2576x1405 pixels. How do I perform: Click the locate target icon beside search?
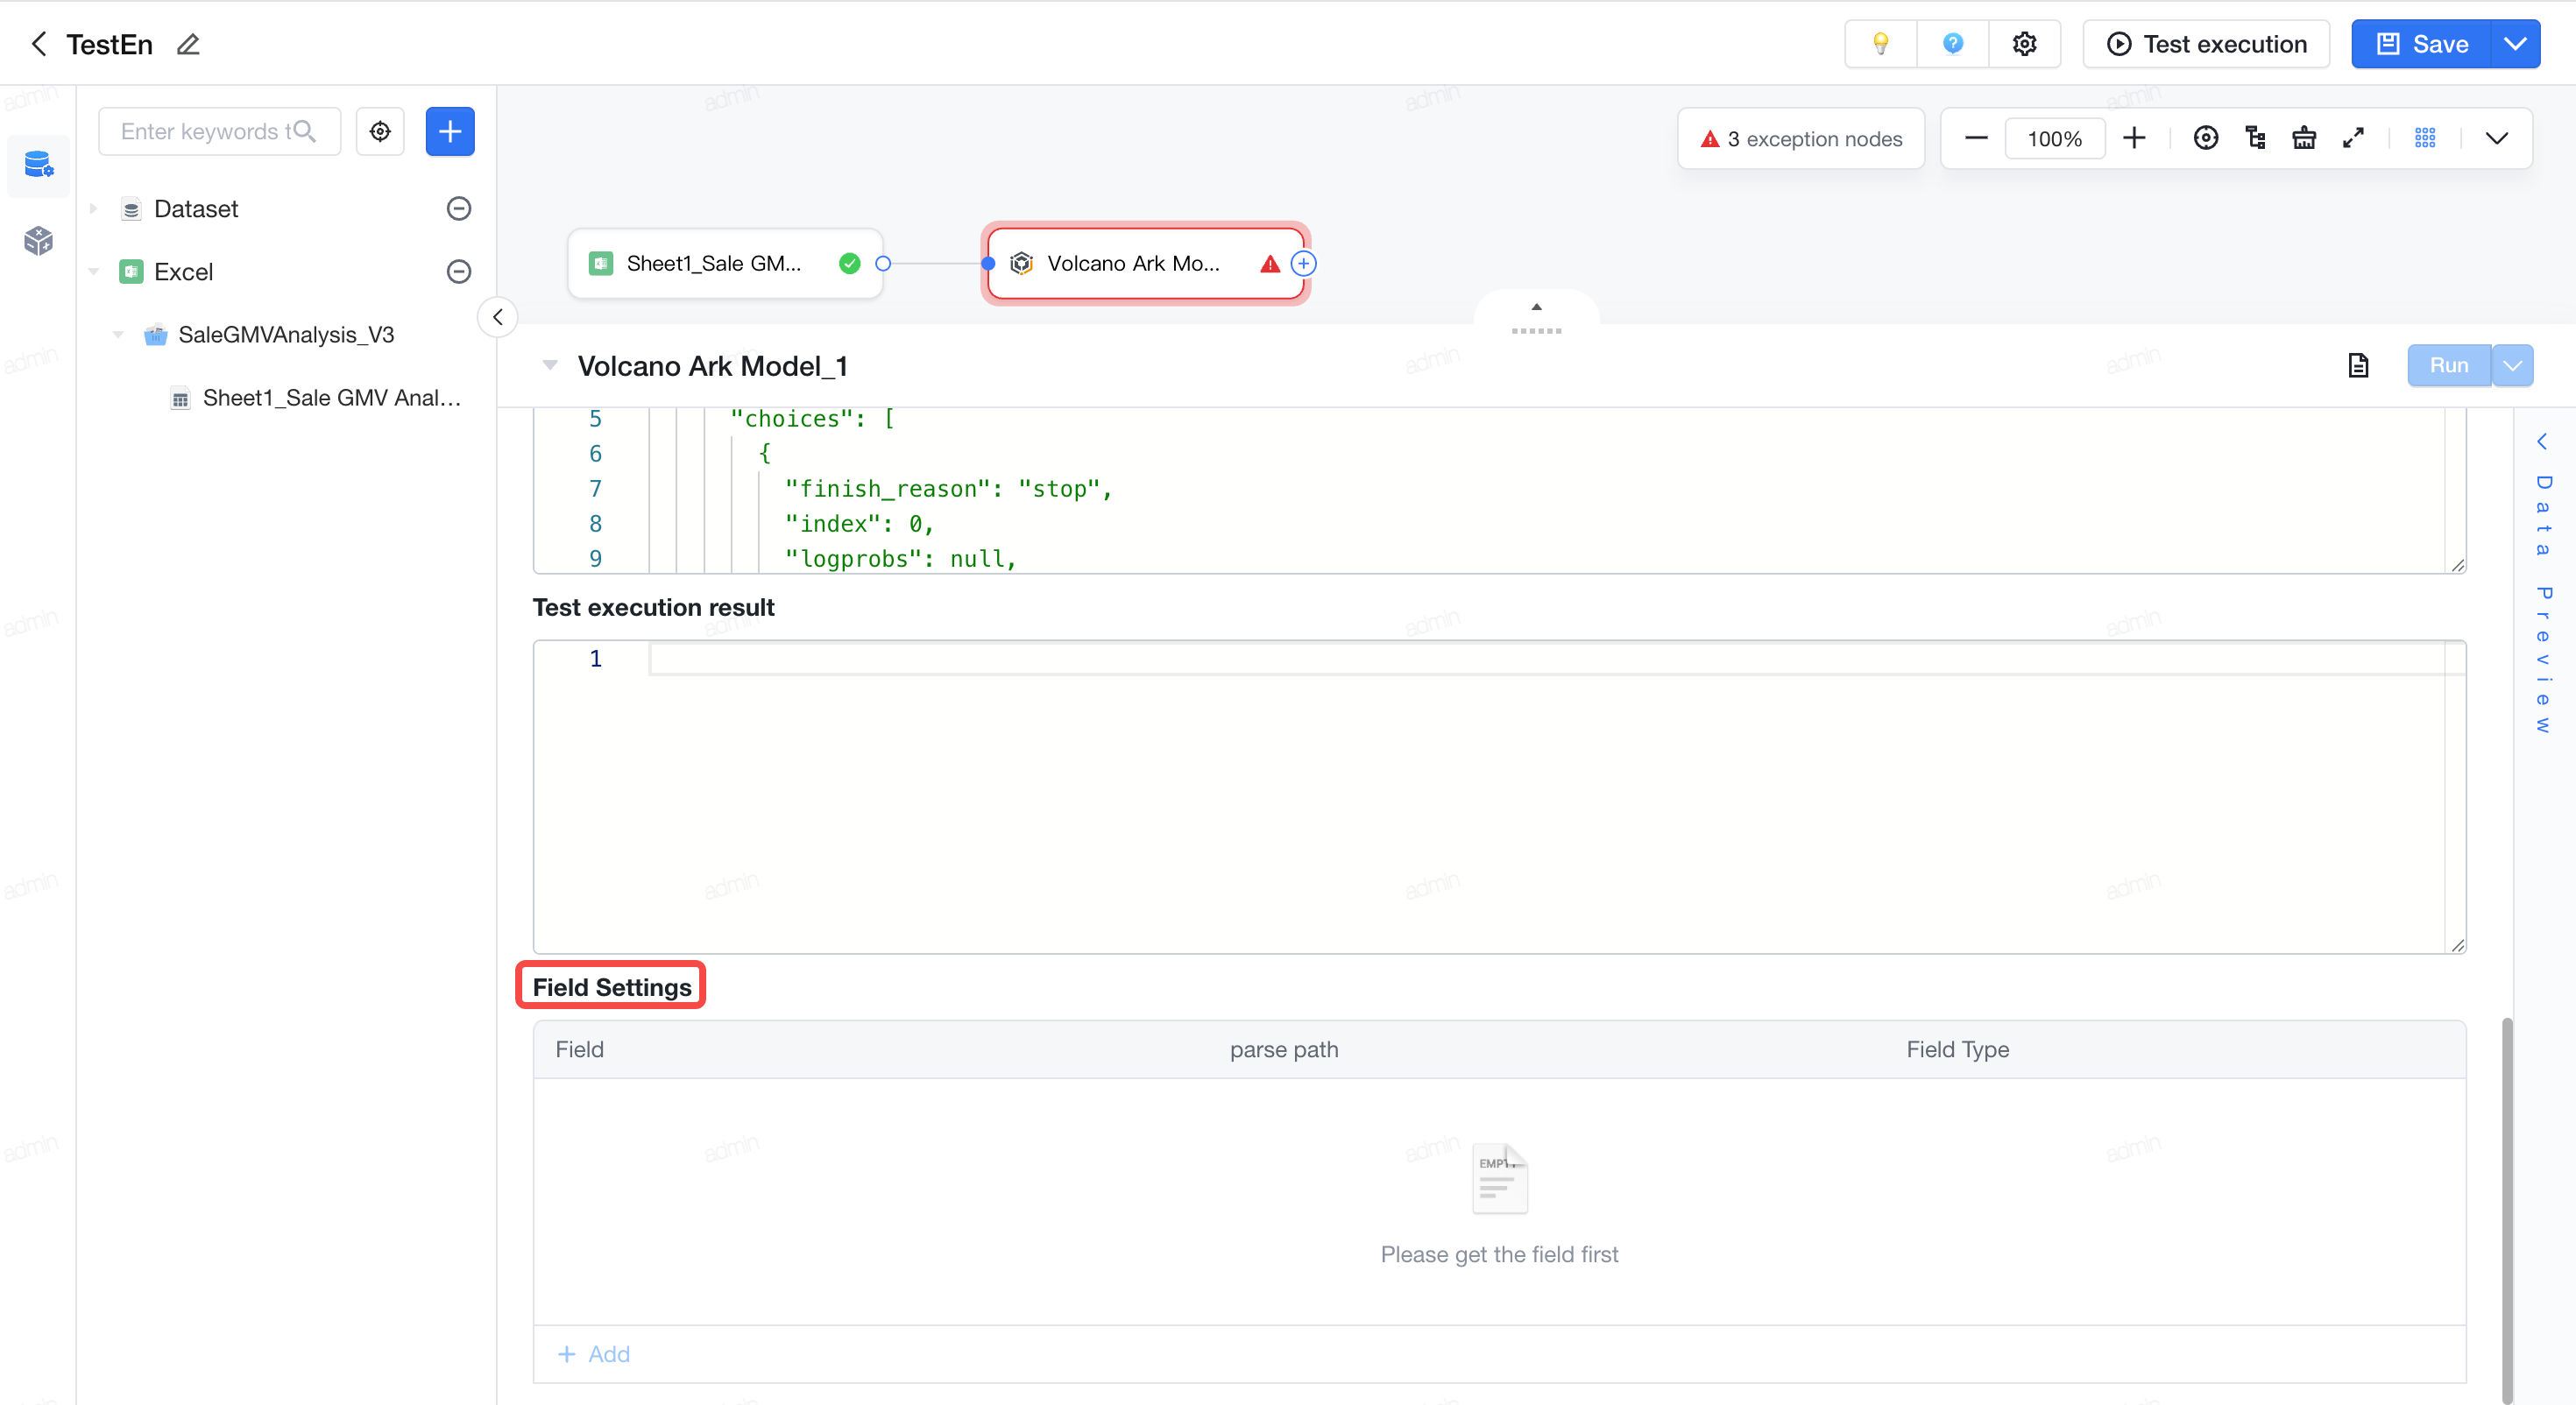tap(380, 131)
